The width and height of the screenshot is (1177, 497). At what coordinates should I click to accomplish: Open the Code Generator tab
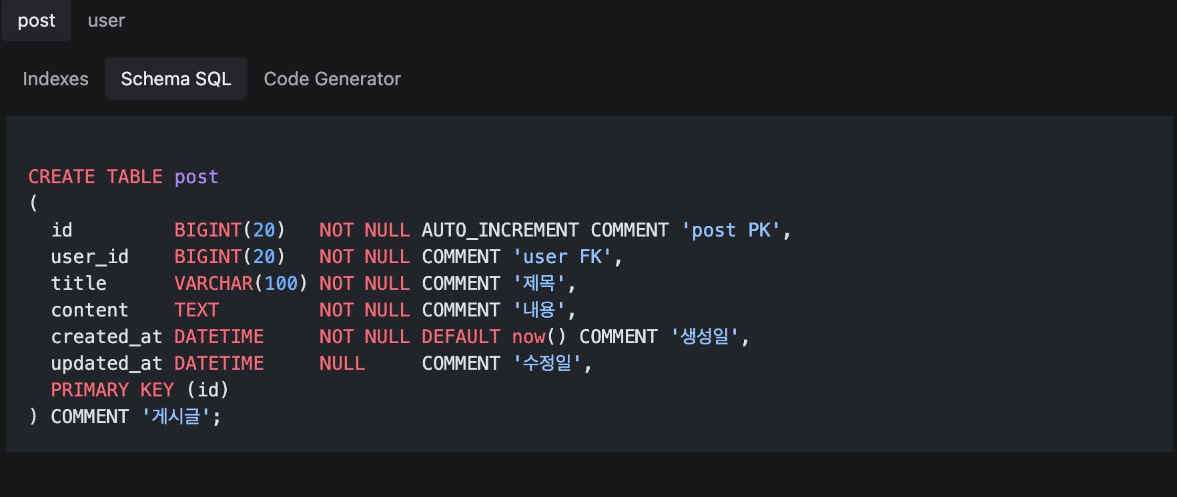[x=332, y=79]
